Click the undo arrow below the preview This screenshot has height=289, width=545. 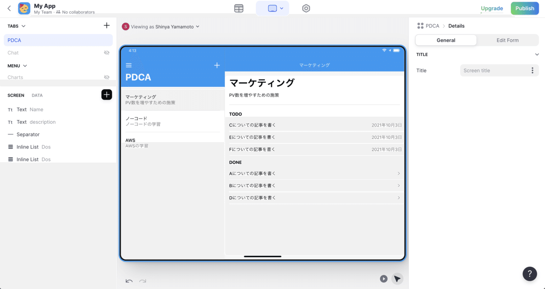[129, 281]
